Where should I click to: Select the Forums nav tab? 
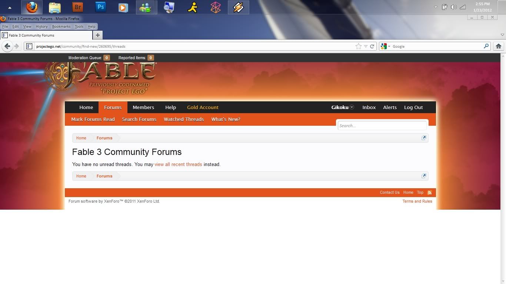[113, 107]
